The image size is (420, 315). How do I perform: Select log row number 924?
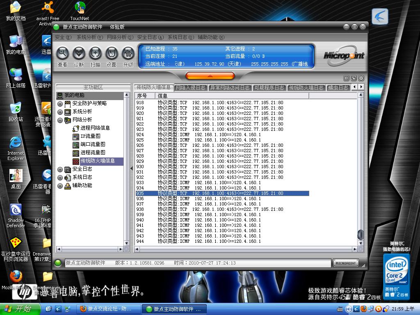click(222, 135)
